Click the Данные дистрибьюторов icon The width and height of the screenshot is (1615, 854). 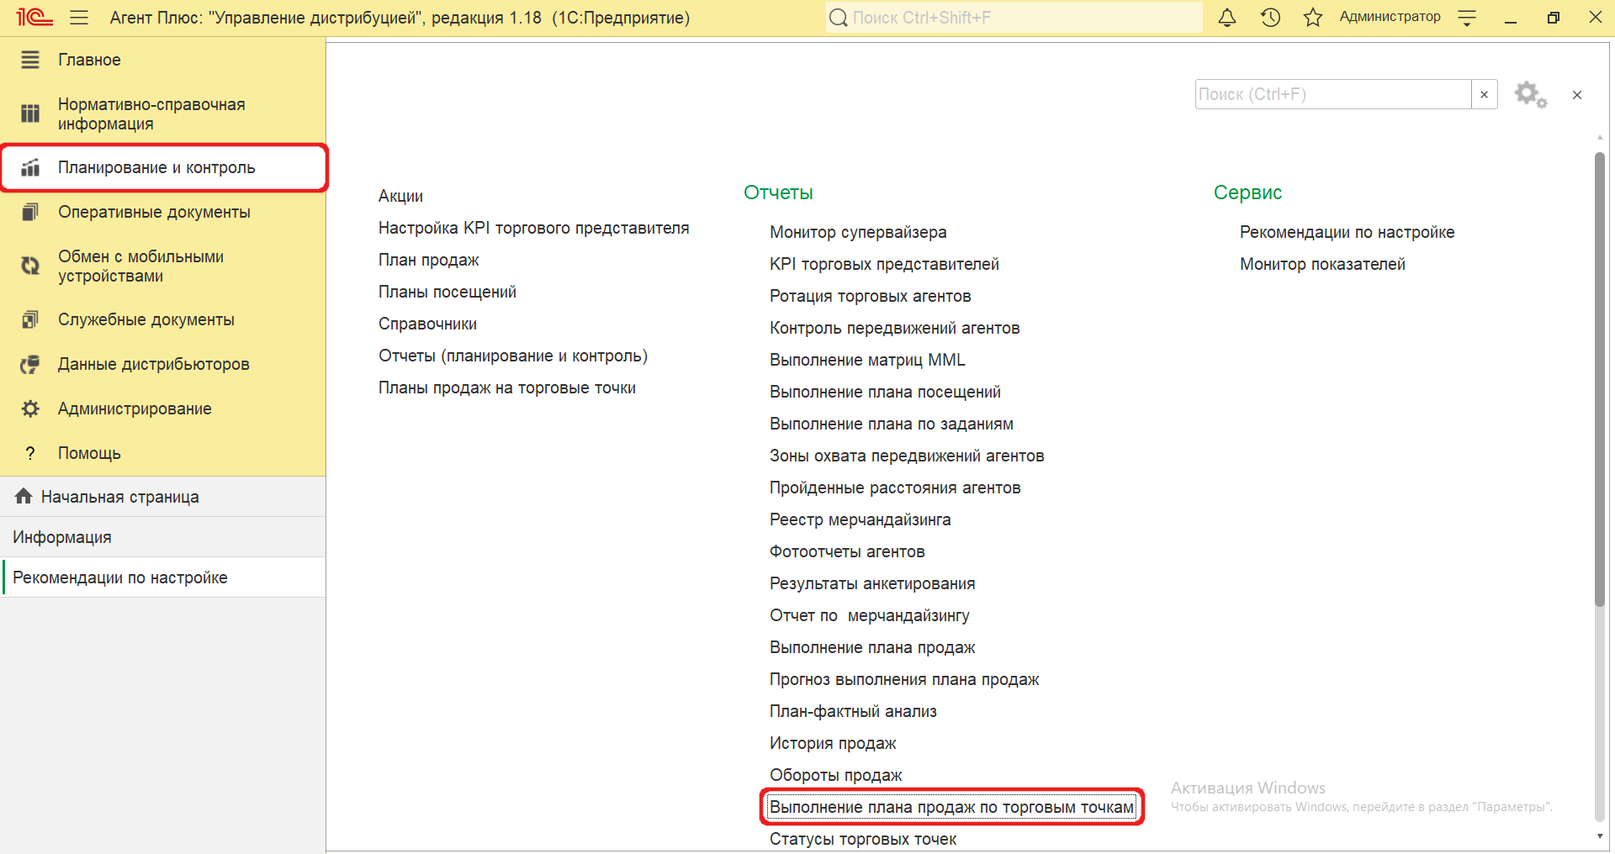coord(30,364)
